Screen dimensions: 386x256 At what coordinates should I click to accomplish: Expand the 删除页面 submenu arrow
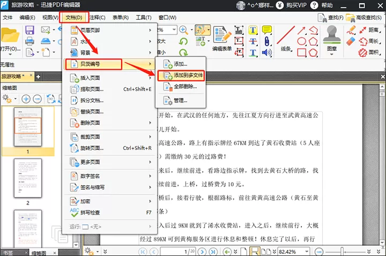point(150,123)
